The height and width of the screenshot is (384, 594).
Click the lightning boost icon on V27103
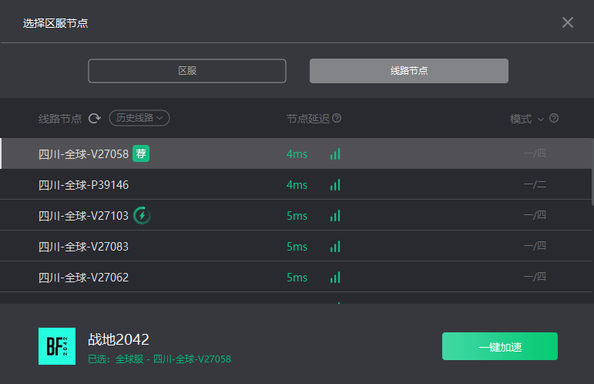tap(142, 216)
